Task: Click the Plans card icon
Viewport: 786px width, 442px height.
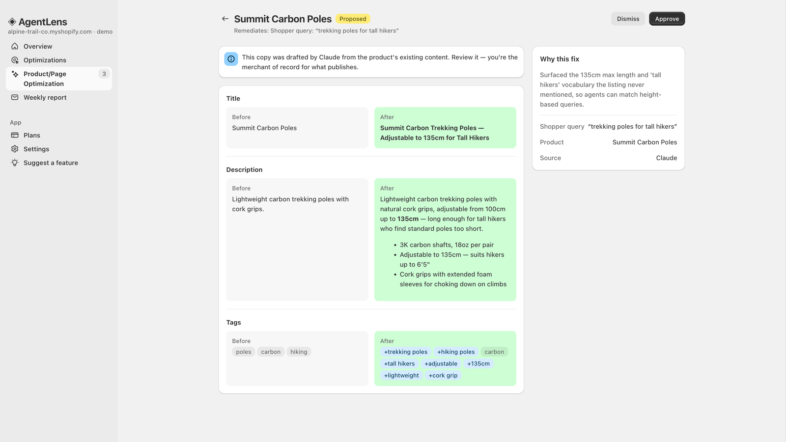Action: [x=15, y=135]
